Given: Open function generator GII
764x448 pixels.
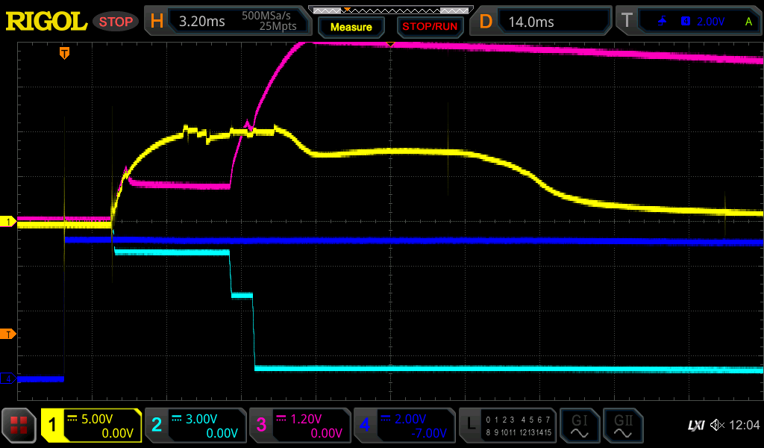Looking at the screenshot, I should 622,426.
